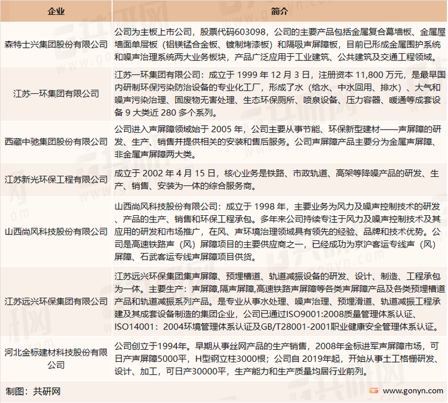Select 西藏中驰集团股份有限公司 company cell
The width and height of the screenshot is (448, 403).
[56, 142]
